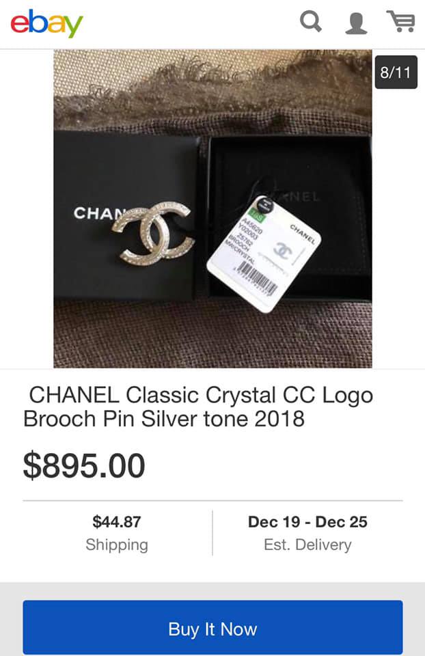View the shopping cart icon
425x656 pixels.
pyautogui.click(x=400, y=21)
